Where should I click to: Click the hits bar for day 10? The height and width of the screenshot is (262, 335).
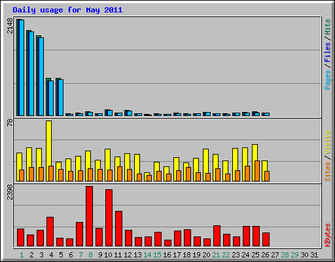click(109, 113)
